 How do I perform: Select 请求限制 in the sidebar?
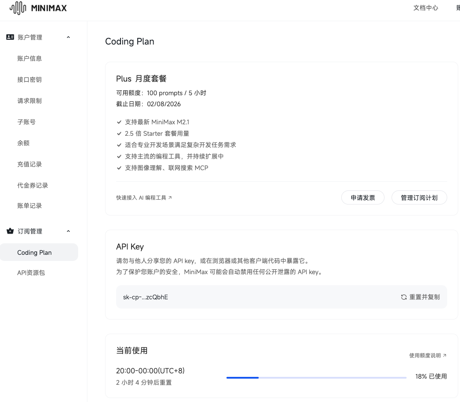[x=30, y=101]
